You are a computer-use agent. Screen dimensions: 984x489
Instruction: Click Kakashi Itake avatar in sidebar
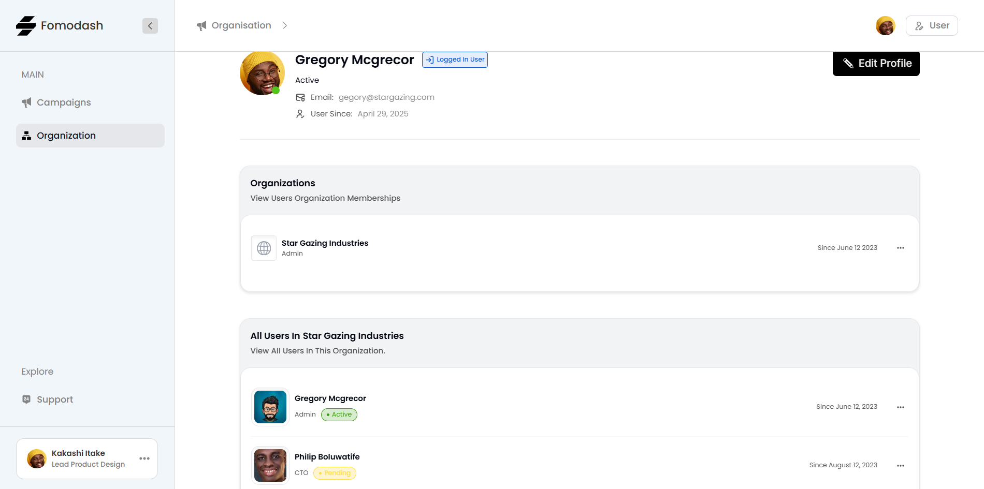tap(37, 458)
